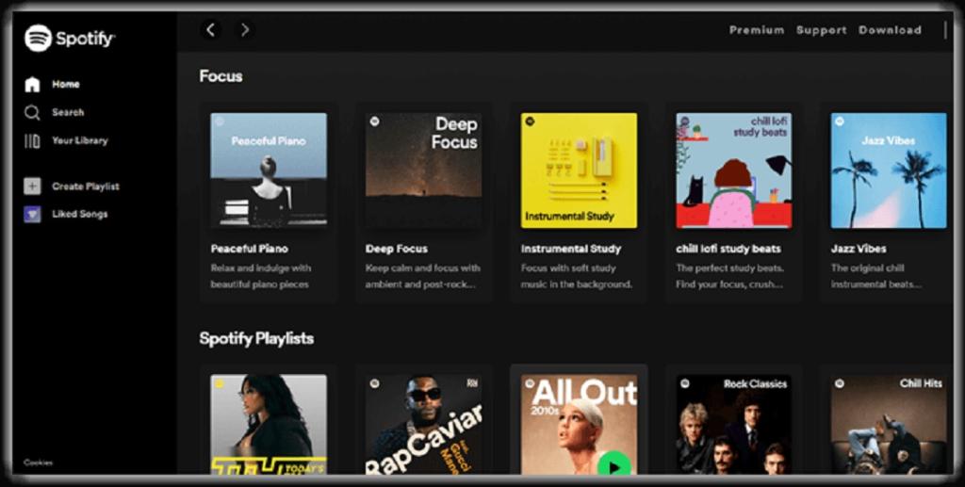
Task: Open the Focus section heading
Action: pyautogui.click(x=221, y=76)
